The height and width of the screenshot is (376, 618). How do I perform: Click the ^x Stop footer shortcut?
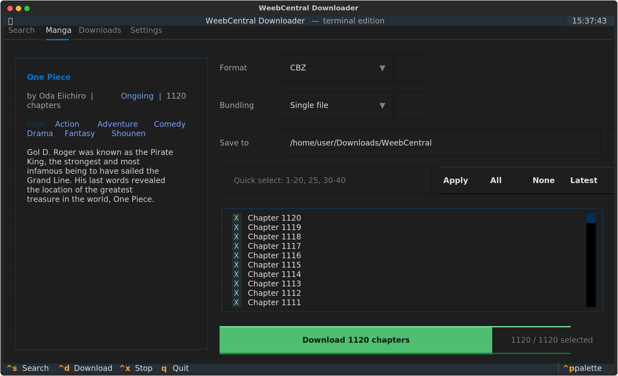[136, 368]
